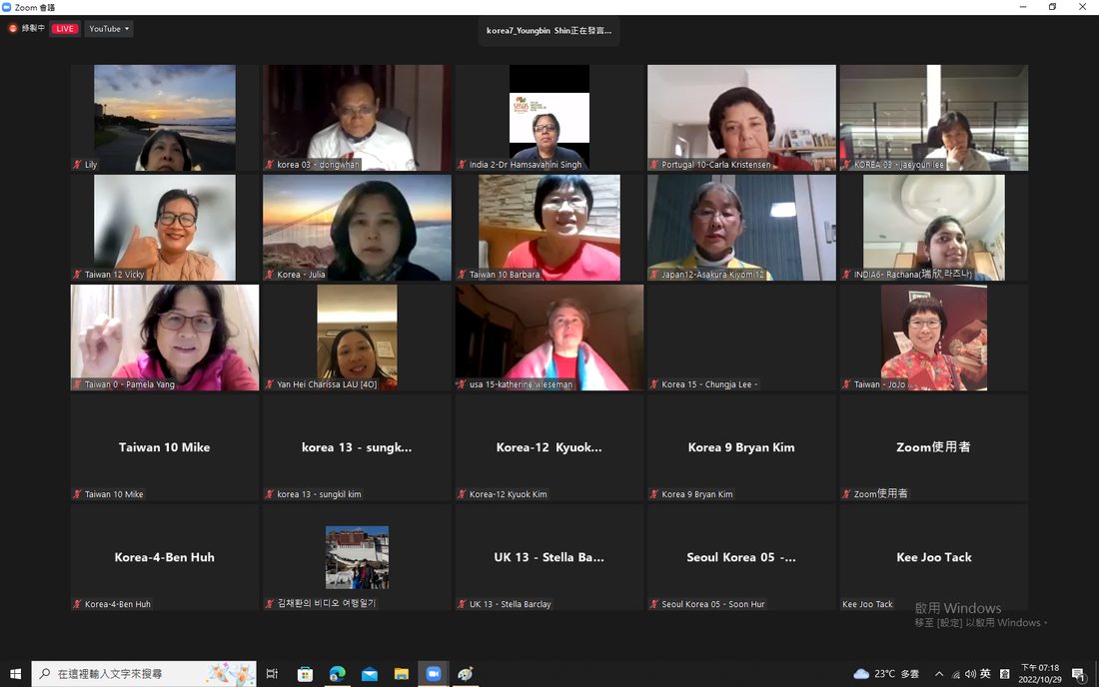The height and width of the screenshot is (687, 1099).
Task: Open Microsoft Edge from the taskbar
Action: point(337,674)
